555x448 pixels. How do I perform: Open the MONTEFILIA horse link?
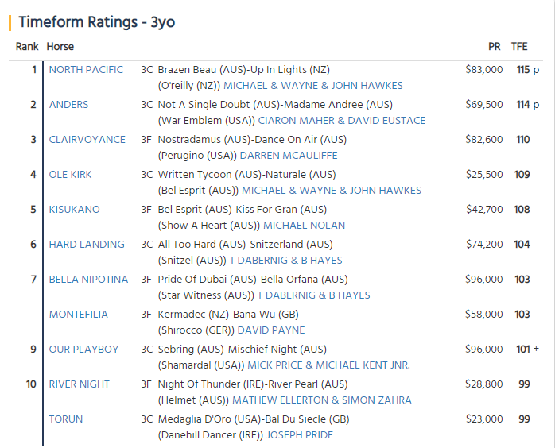pyautogui.click(x=78, y=315)
